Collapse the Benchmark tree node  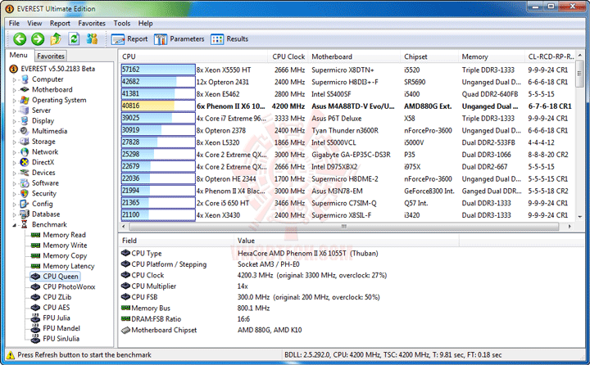click(x=14, y=225)
